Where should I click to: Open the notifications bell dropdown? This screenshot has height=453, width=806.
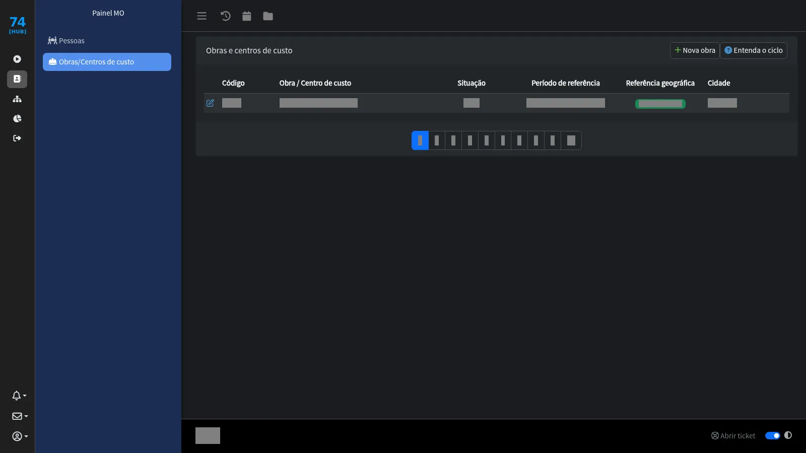pos(19,396)
